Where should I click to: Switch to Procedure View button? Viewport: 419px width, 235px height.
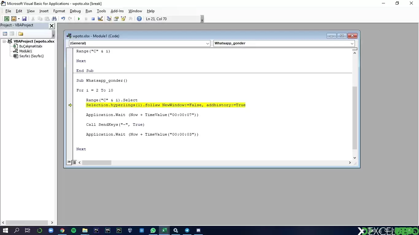(x=69, y=162)
